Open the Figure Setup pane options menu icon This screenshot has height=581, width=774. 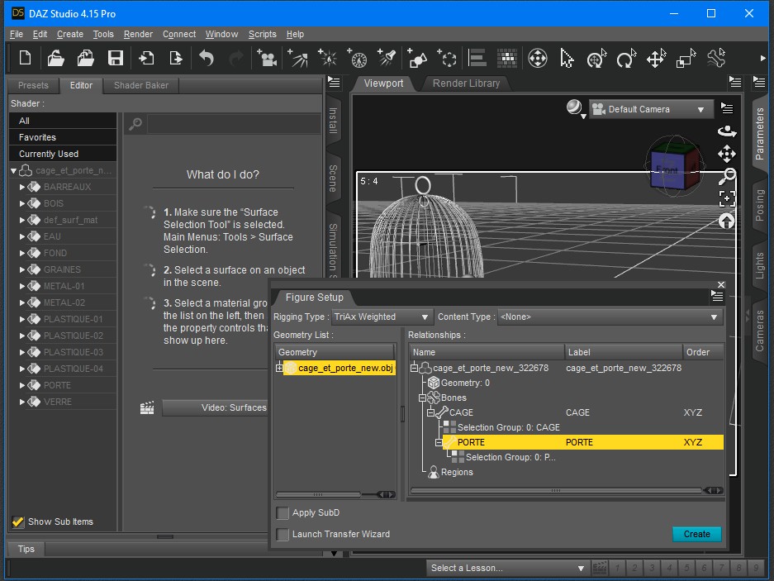click(x=717, y=297)
